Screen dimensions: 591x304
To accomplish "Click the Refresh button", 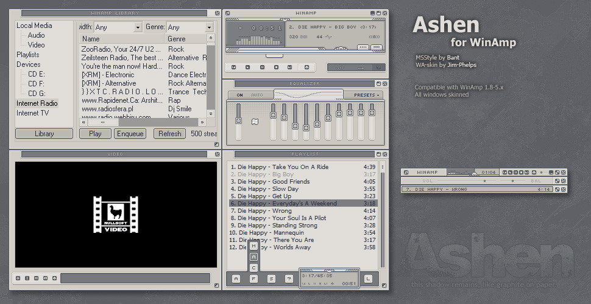I will pyautogui.click(x=169, y=134).
